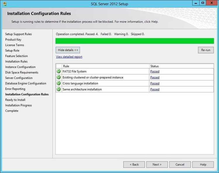Collapse details with Hide details button
This screenshot has height=173, width=219.
68,50
